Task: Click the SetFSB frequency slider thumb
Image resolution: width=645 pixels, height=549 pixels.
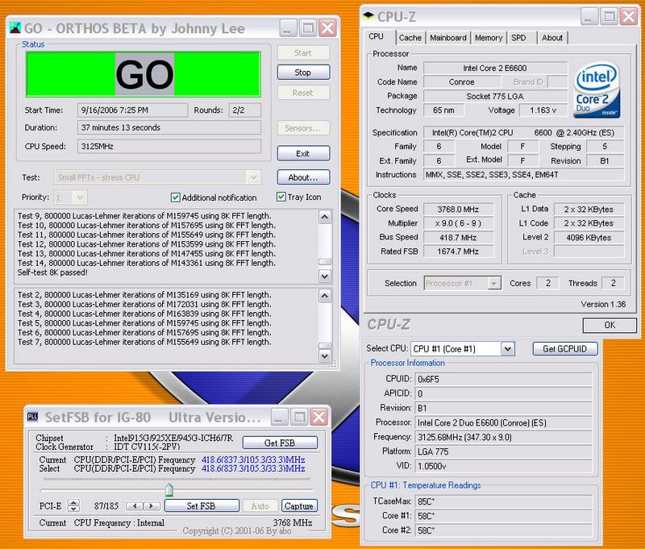Action: click(169, 490)
